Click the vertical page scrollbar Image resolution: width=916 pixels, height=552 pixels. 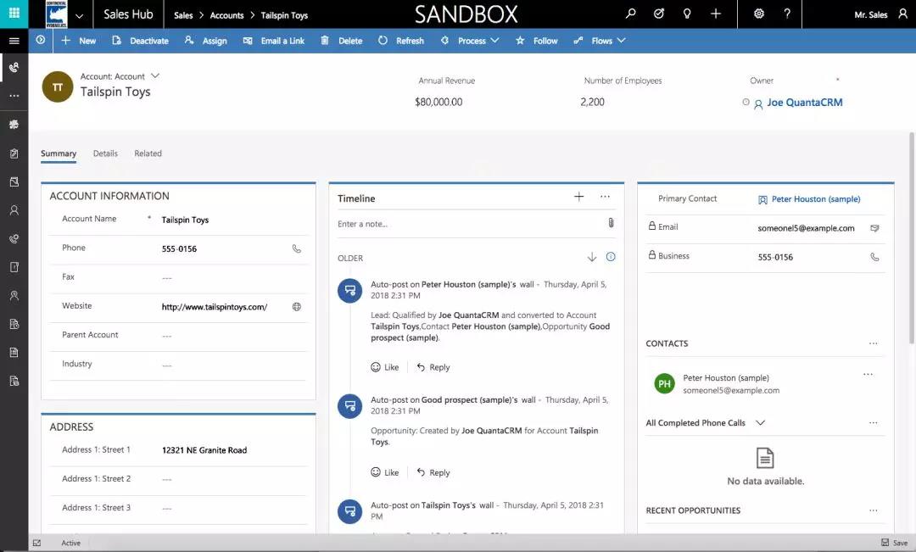click(911, 254)
